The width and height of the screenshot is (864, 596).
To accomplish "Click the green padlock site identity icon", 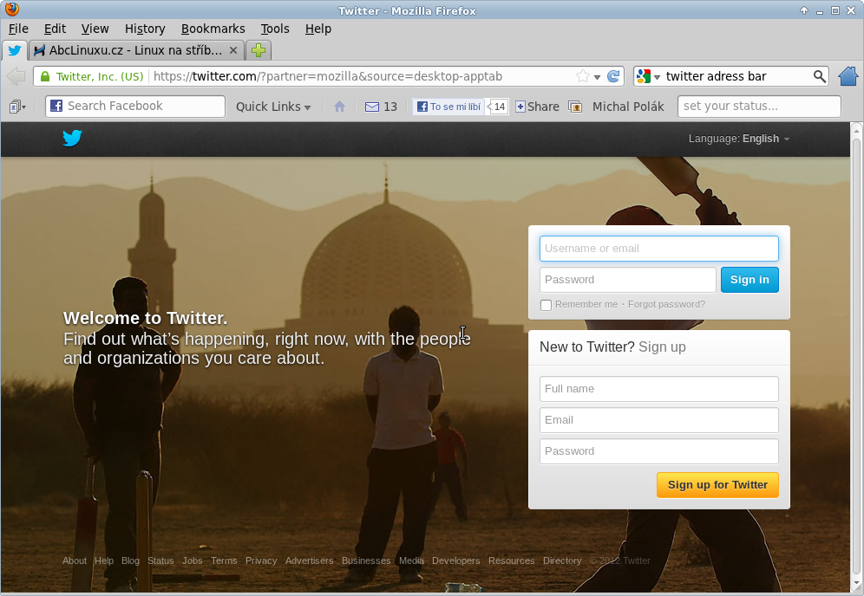I will (45, 76).
